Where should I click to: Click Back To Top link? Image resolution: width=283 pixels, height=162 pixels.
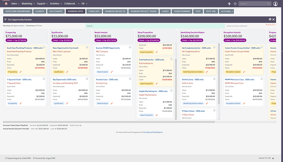267,158
